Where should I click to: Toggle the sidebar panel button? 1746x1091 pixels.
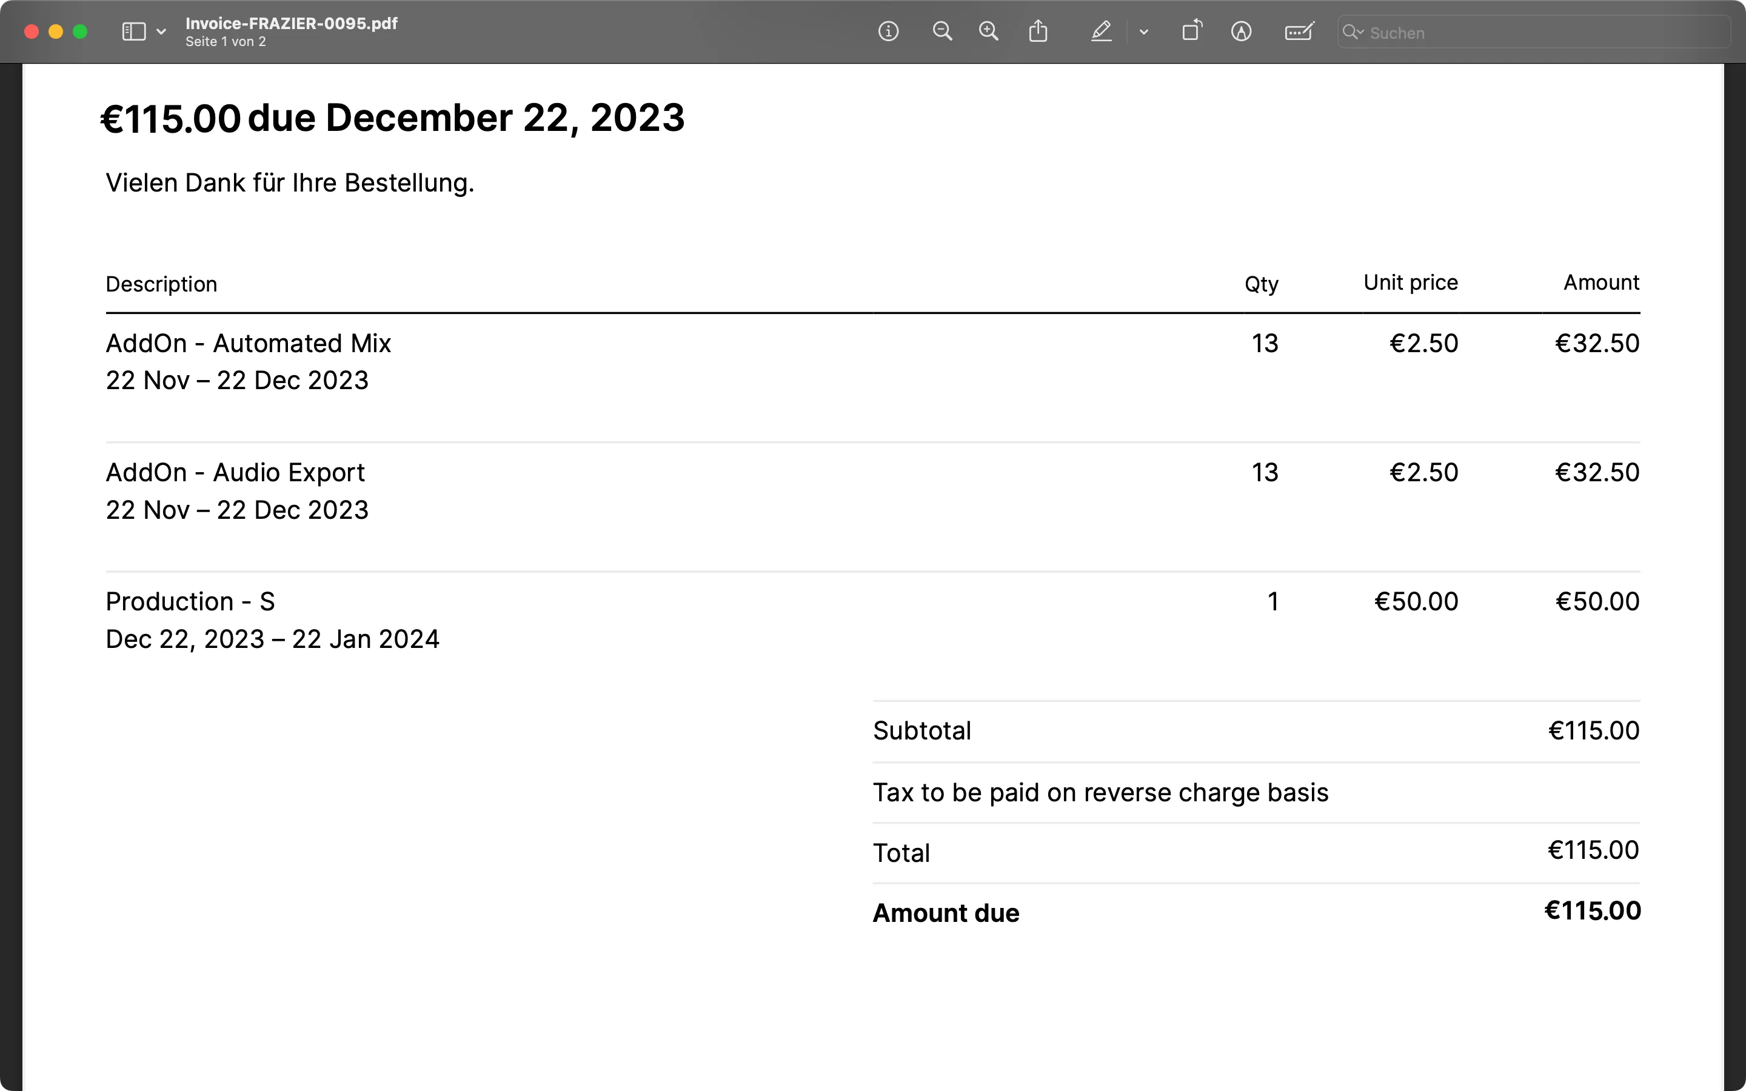pos(134,32)
